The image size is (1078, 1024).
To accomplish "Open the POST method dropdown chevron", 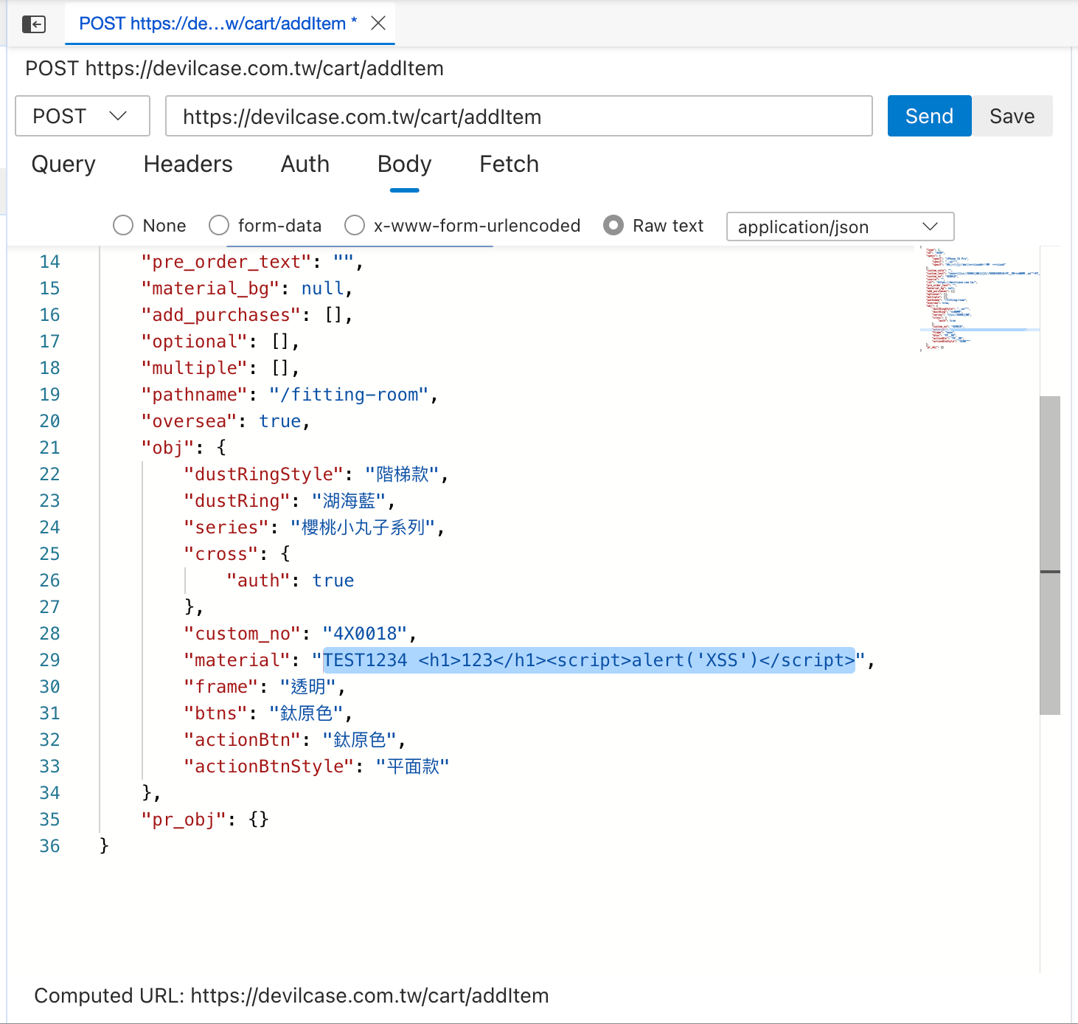I will (118, 116).
